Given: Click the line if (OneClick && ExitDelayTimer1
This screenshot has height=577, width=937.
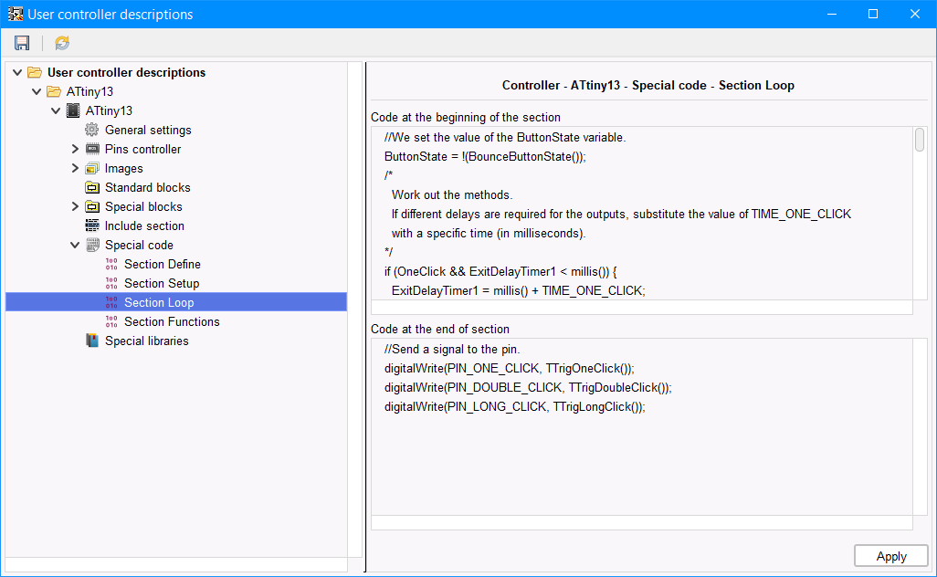Looking at the screenshot, I should (x=500, y=272).
